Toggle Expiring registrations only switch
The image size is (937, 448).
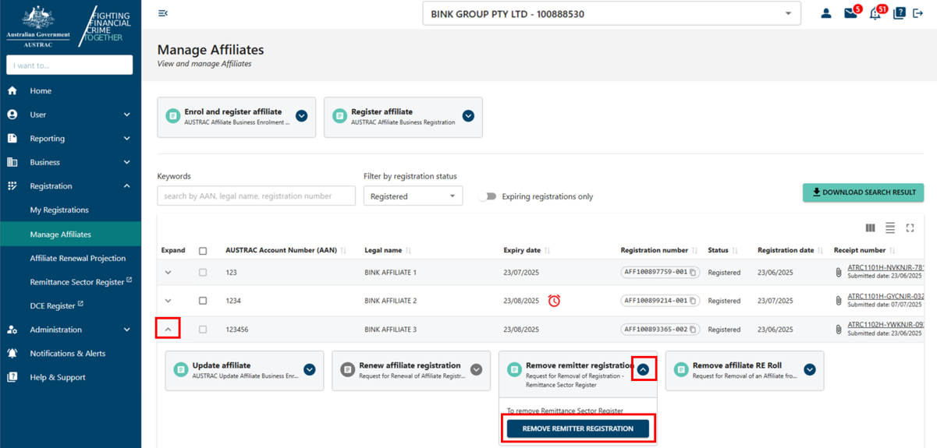click(x=488, y=196)
